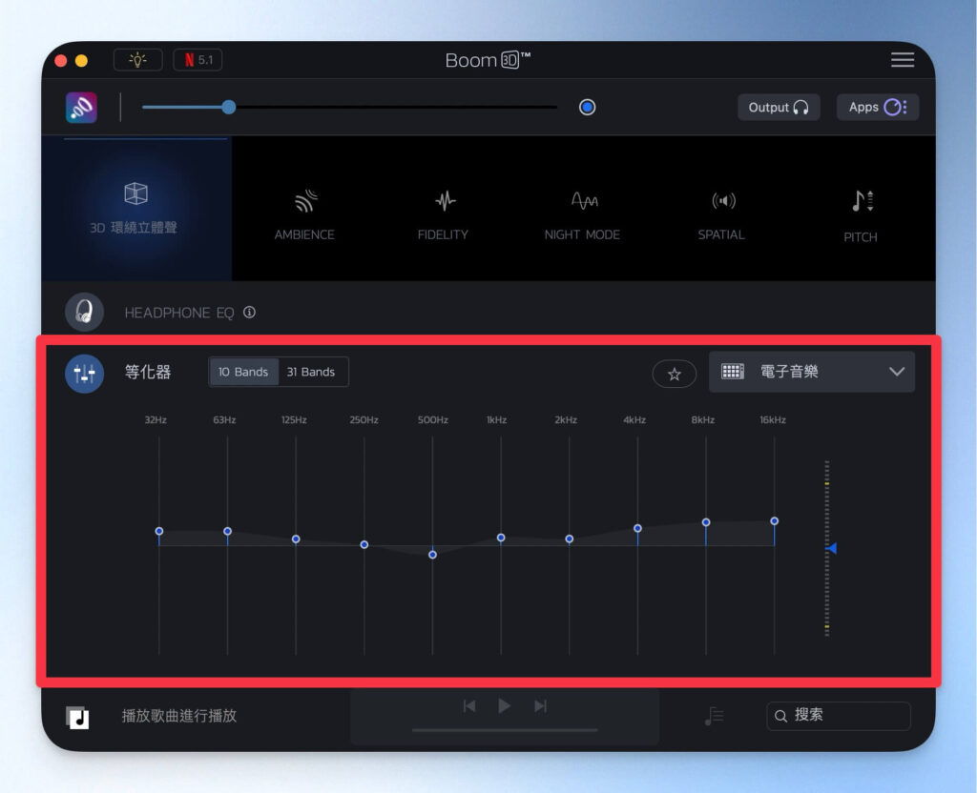Click the music library icon at bottom left

click(77, 717)
